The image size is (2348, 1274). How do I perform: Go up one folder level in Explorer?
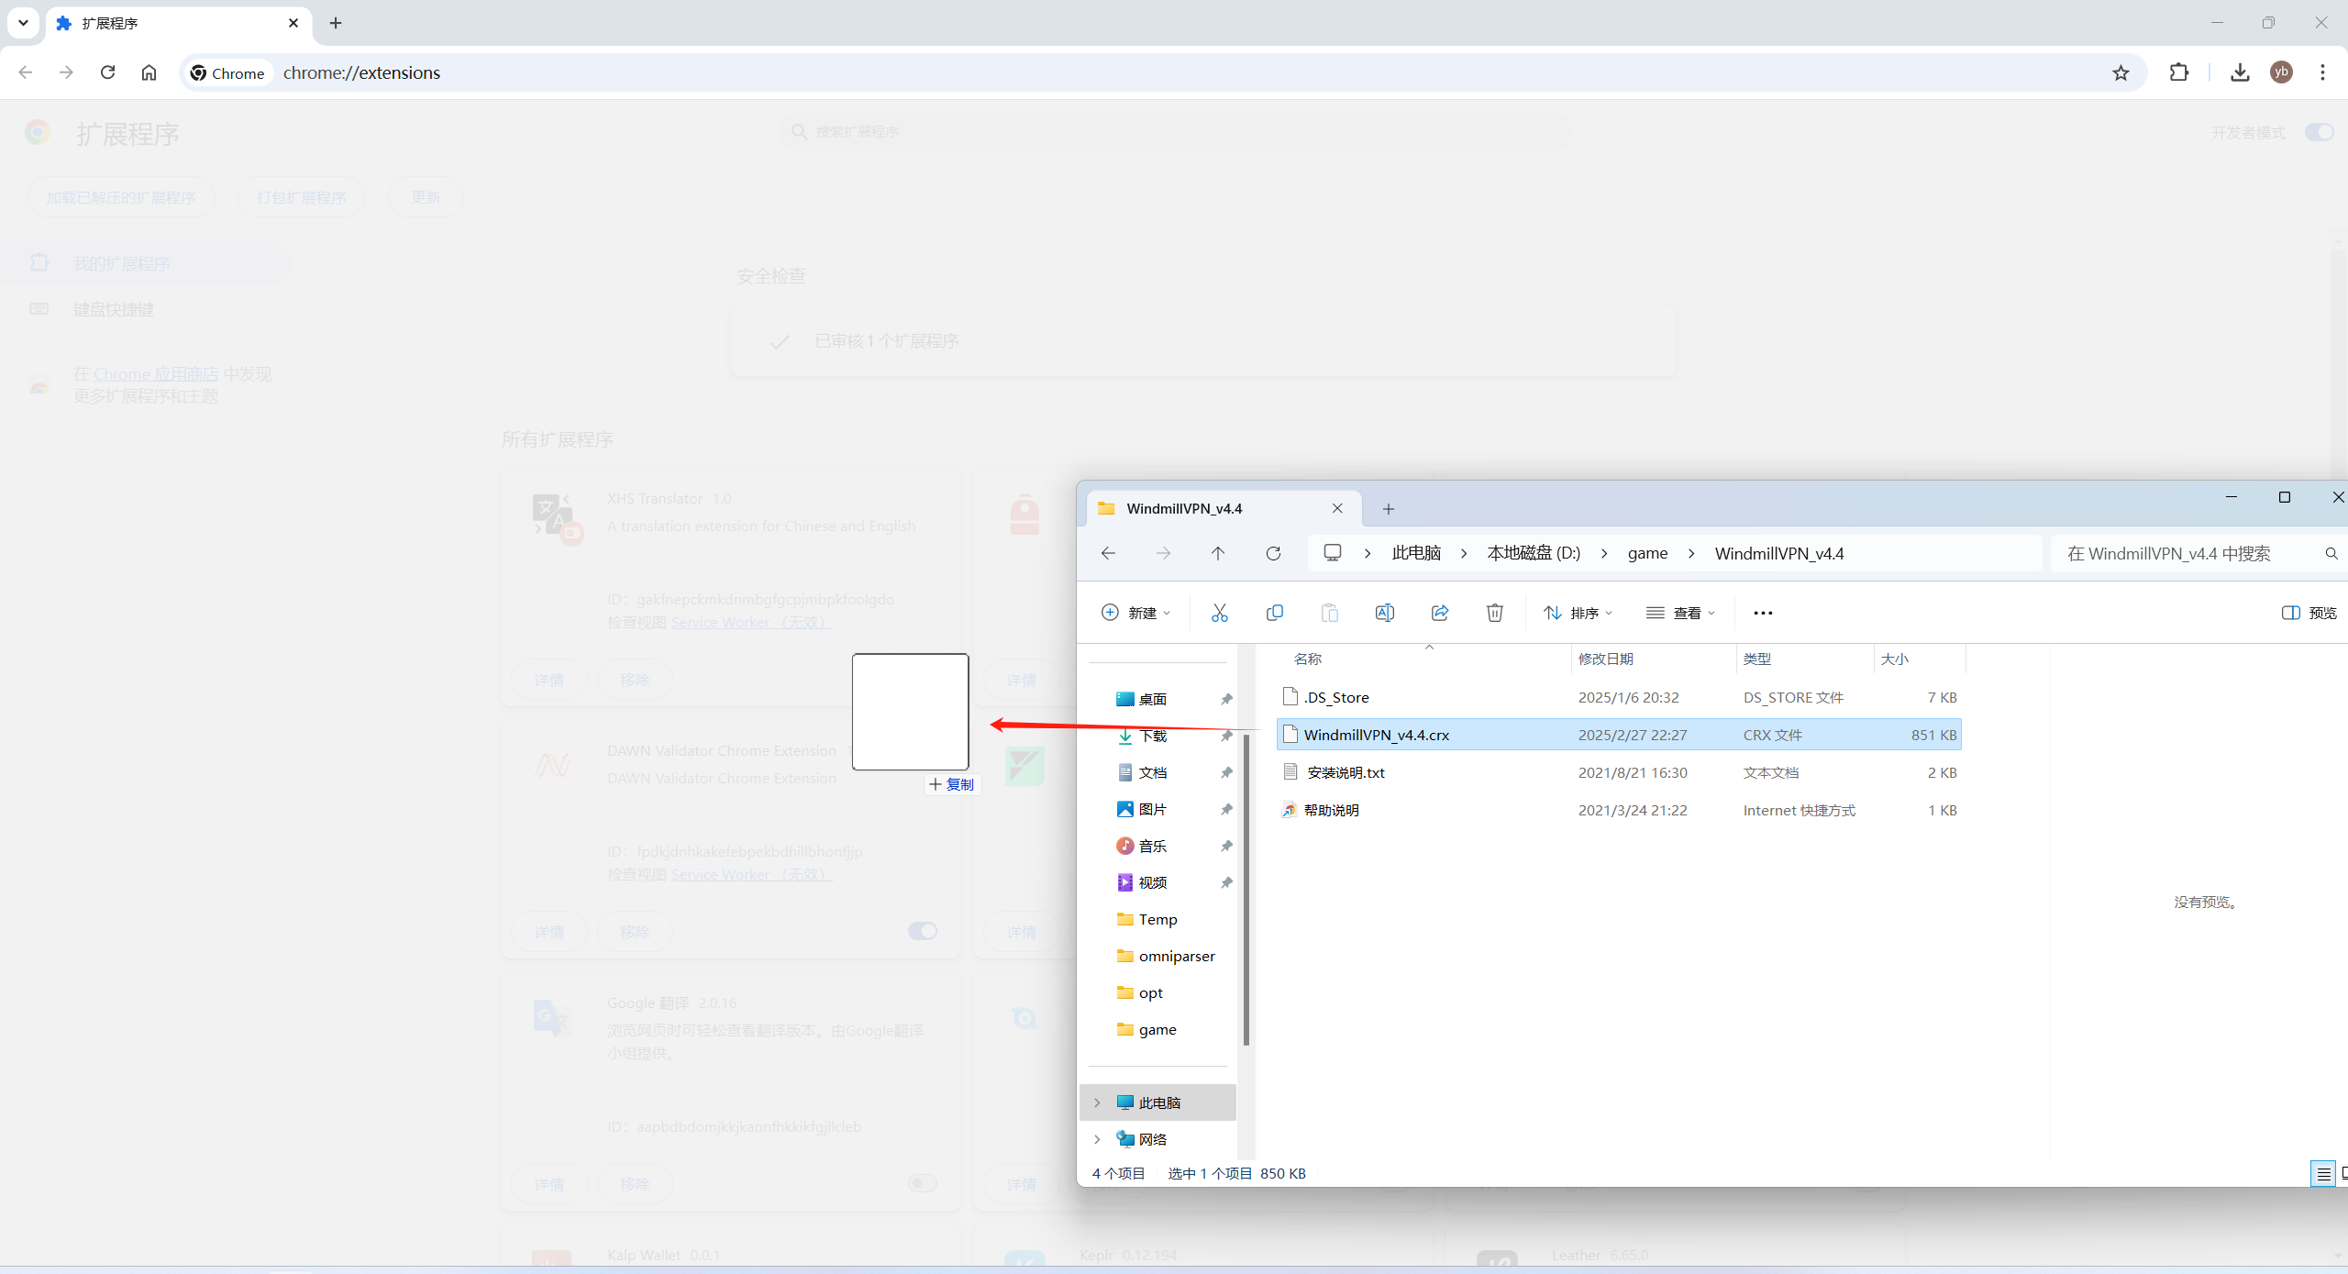pos(1217,553)
